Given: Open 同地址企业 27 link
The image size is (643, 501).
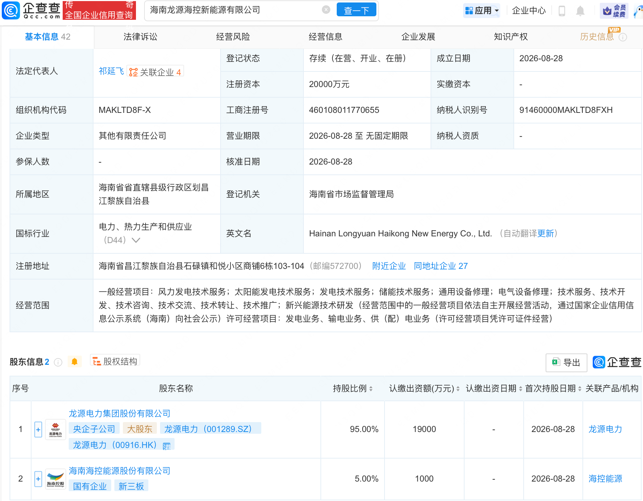Looking at the screenshot, I should coord(441,266).
